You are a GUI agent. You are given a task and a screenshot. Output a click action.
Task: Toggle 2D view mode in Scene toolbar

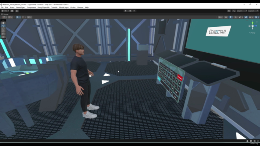pos(226,17)
